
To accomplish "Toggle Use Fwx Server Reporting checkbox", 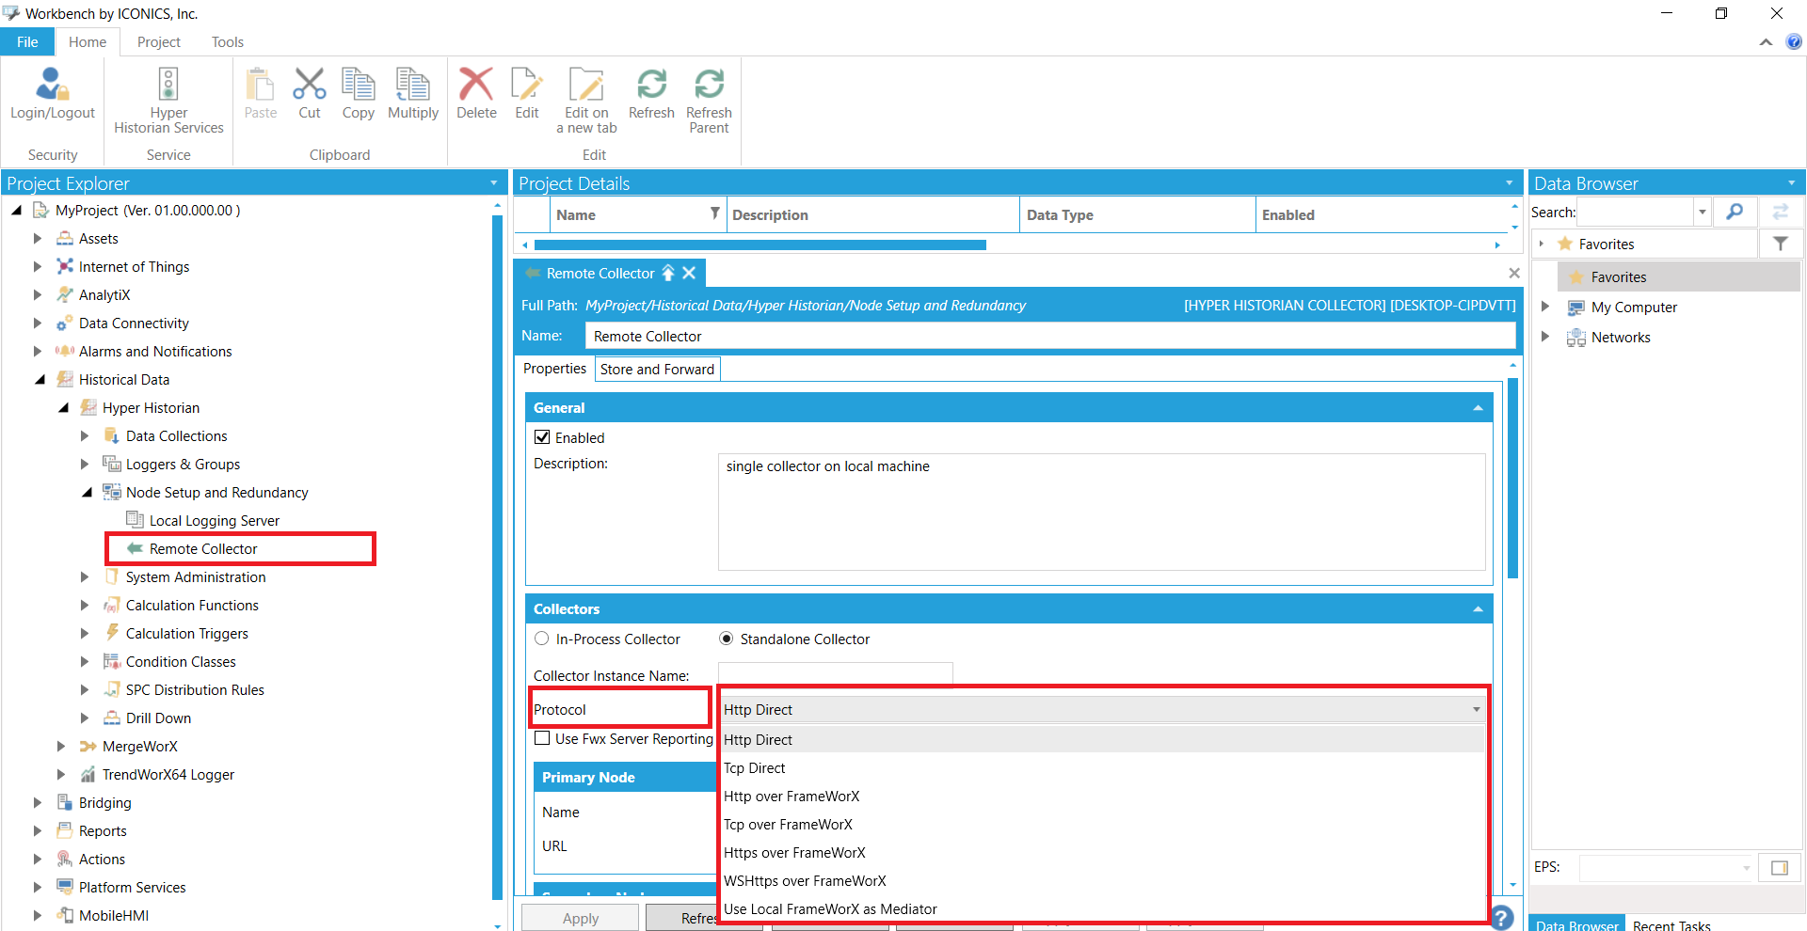I will pos(542,738).
